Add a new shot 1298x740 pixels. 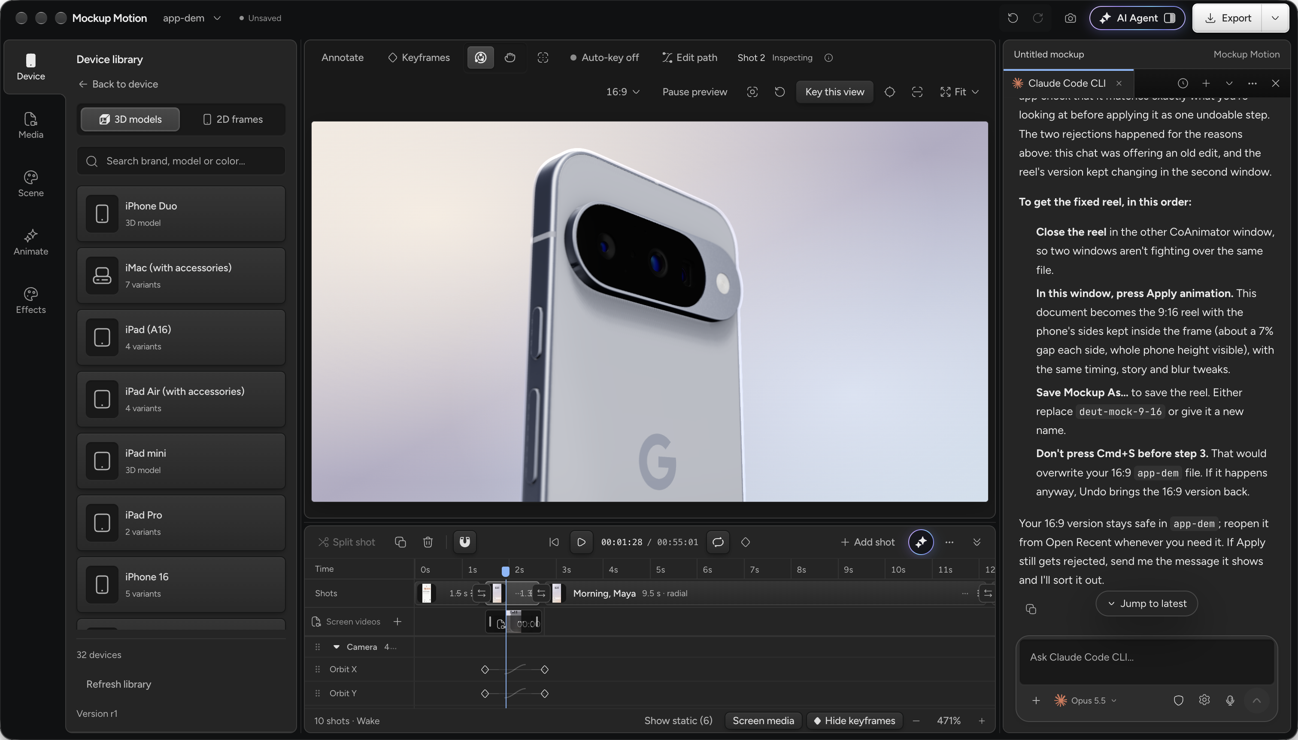coord(867,542)
